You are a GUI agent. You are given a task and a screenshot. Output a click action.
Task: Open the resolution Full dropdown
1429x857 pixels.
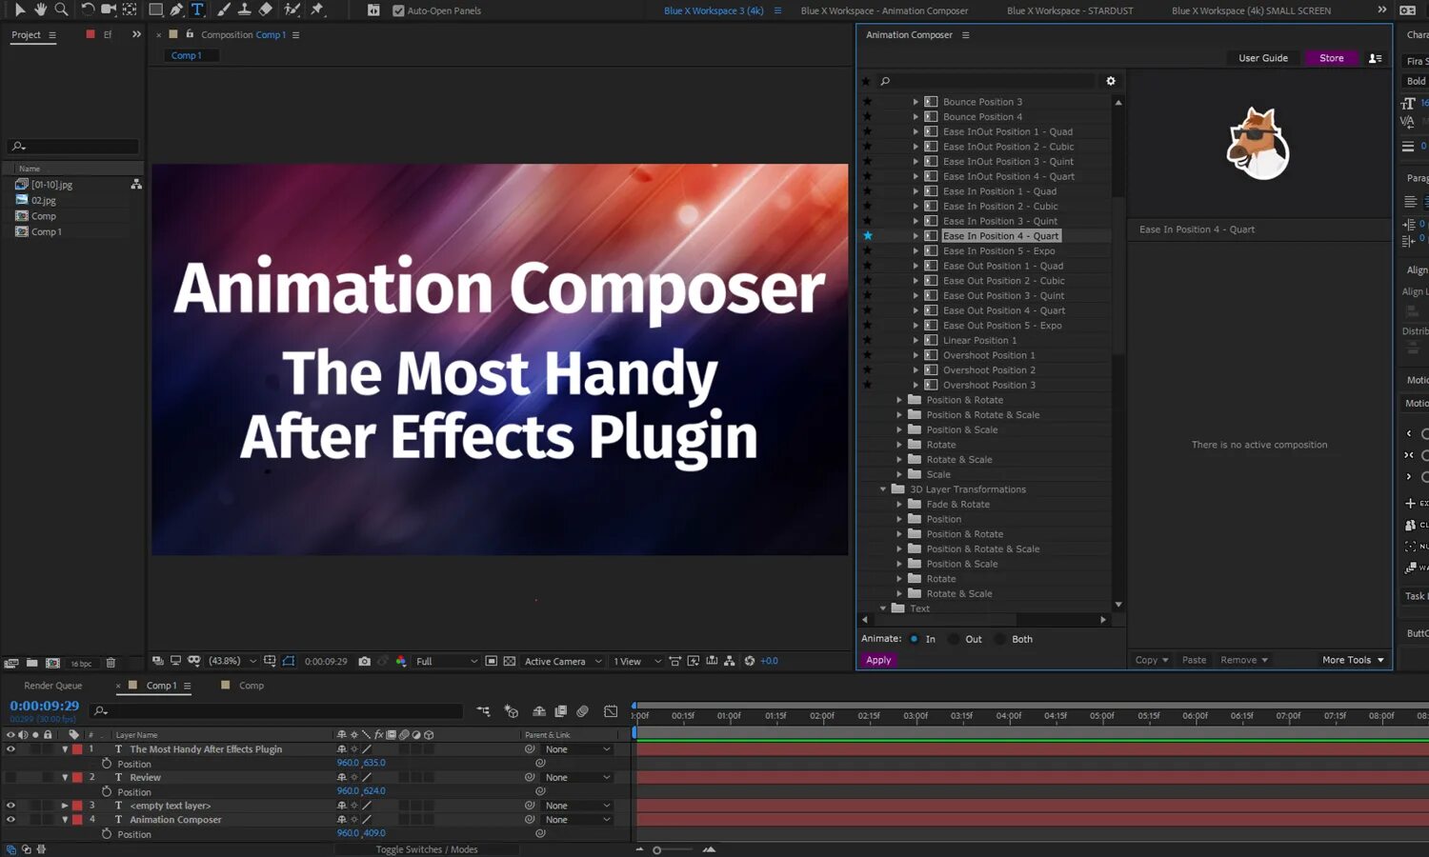pyautogui.click(x=446, y=661)
